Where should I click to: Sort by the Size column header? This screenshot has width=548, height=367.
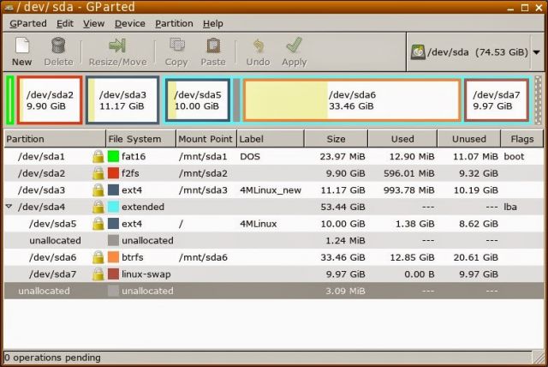click(337, 139)
